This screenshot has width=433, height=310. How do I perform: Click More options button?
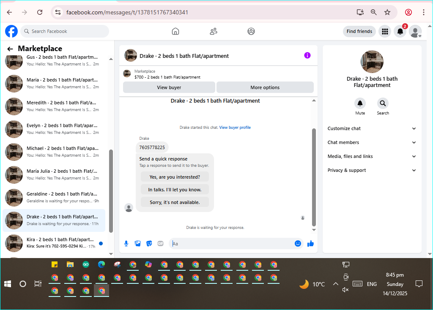tap(265, 87)
